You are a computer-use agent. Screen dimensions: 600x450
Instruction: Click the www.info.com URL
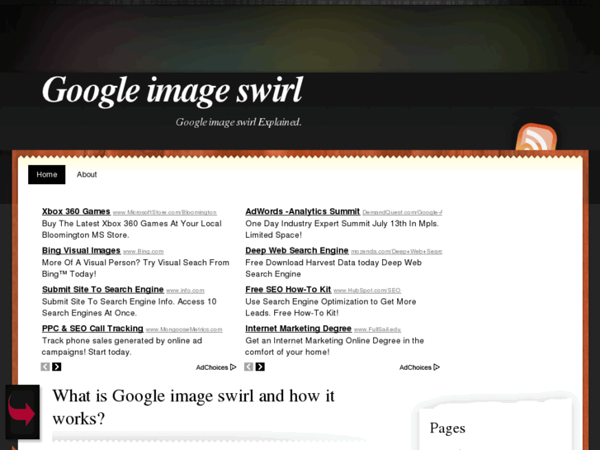click(x=185, y=291)
